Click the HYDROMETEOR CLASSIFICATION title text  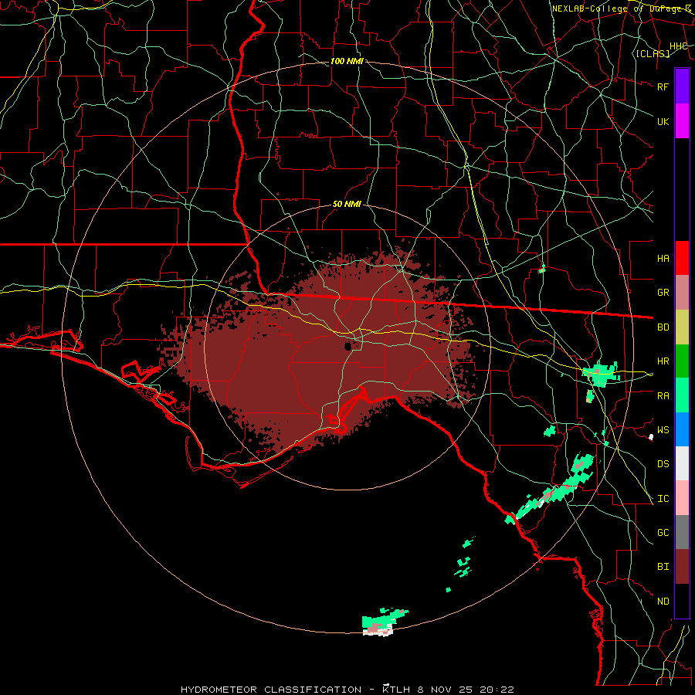point(271,690)
